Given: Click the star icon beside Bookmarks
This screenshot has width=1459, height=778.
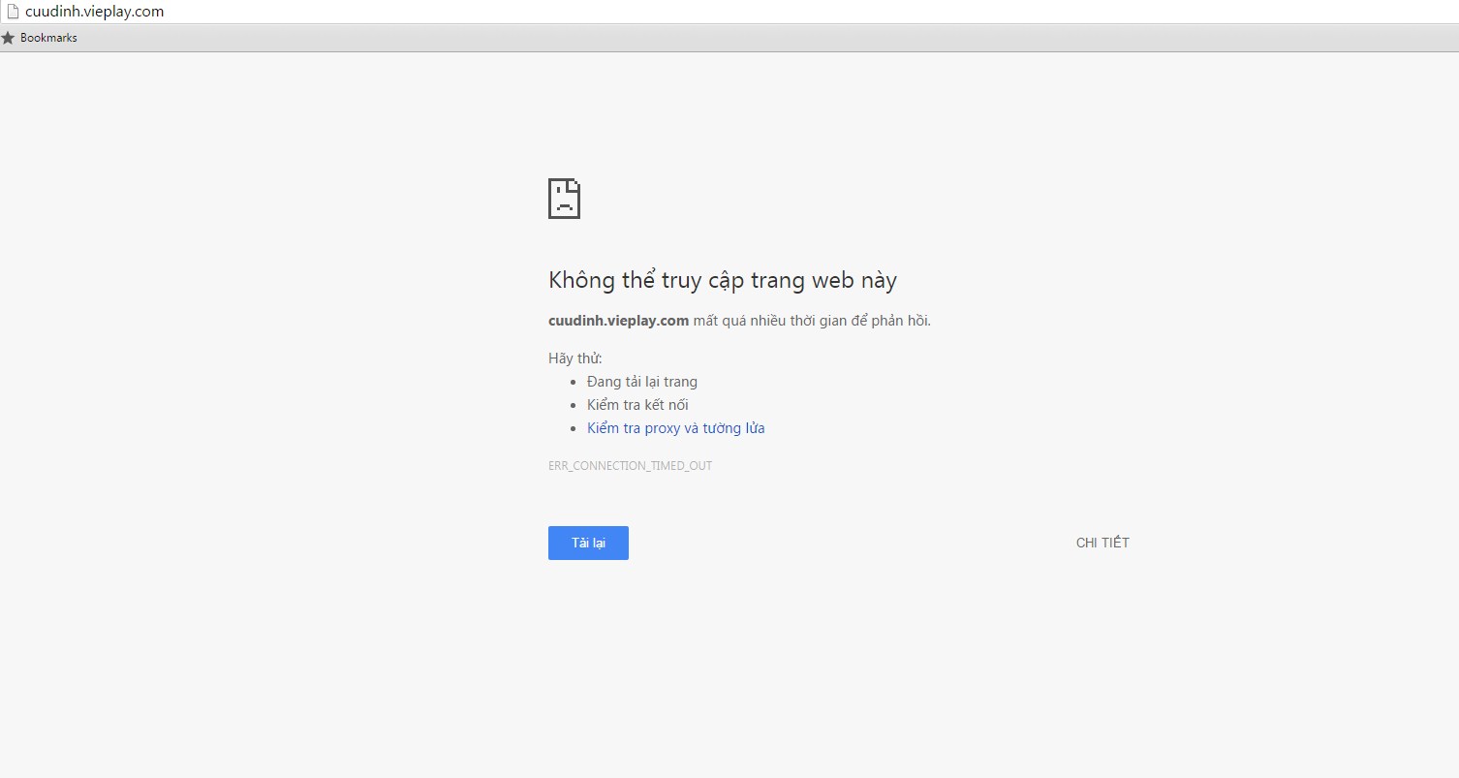Looking at the screenshot, I should [x=9, y=38].
